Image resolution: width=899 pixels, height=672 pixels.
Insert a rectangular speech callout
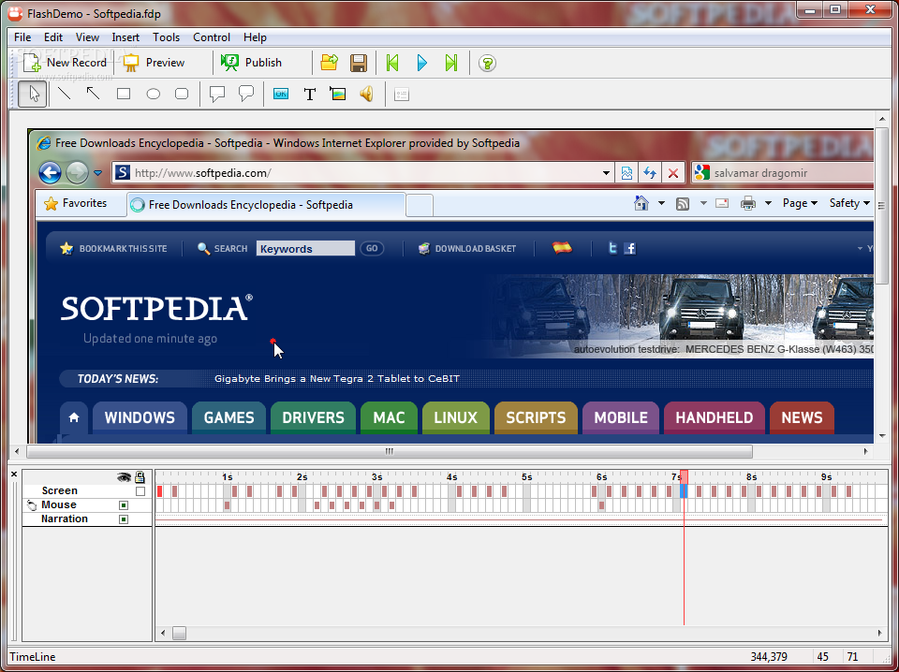[x=216, y=94]
